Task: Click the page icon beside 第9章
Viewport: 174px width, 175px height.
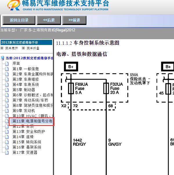Action: [7, 111]
